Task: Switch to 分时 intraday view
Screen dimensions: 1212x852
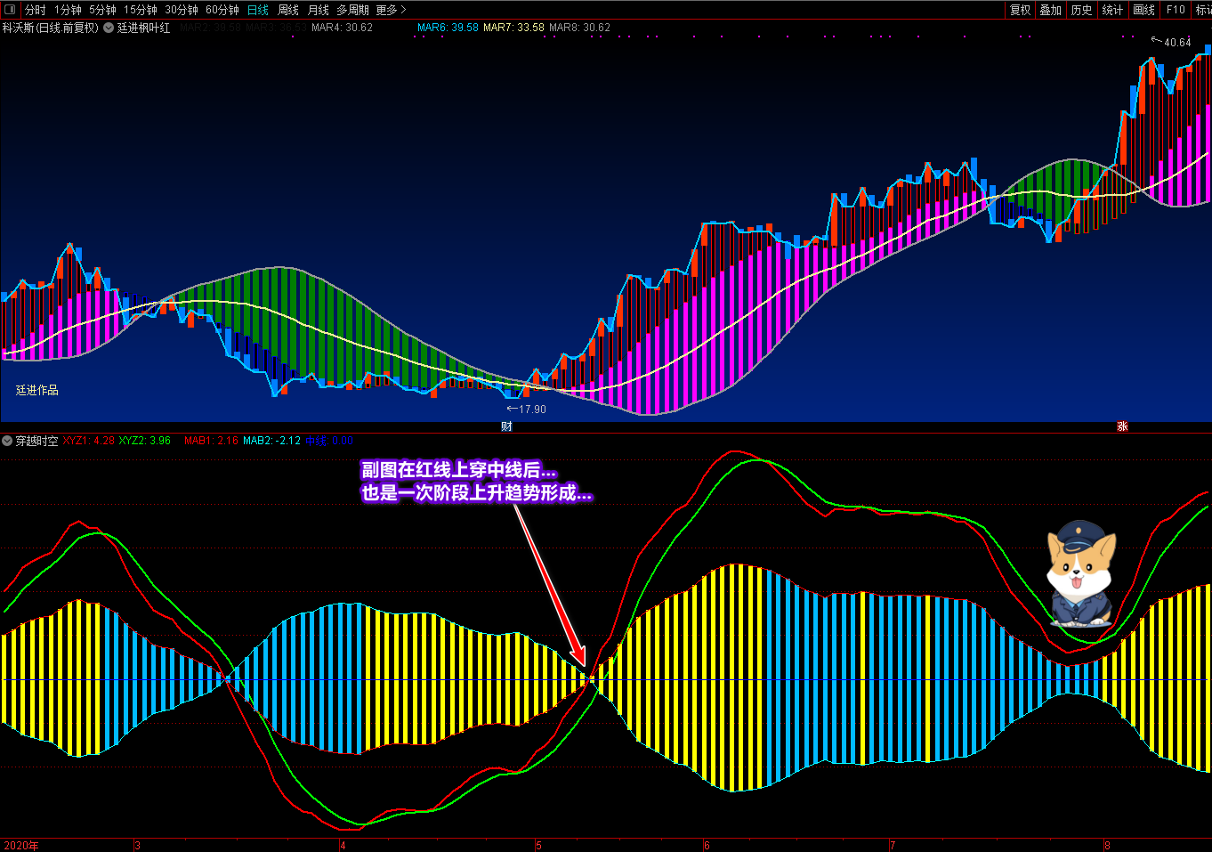Action: pyautogui.click(x=35, y=10)
